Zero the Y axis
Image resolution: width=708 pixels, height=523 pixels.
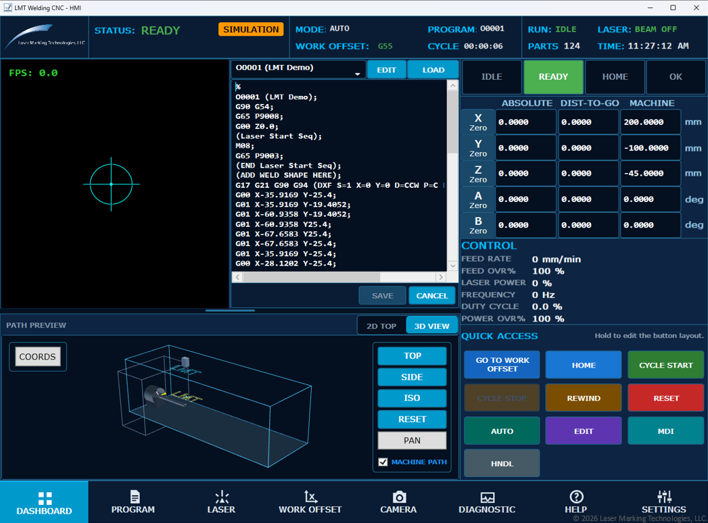(x=478, y=148)
